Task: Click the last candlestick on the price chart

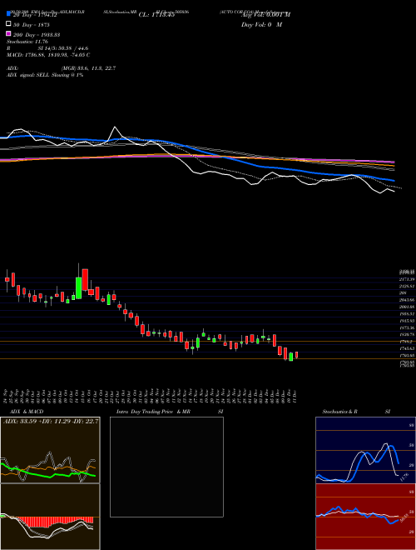Action: 296,355
